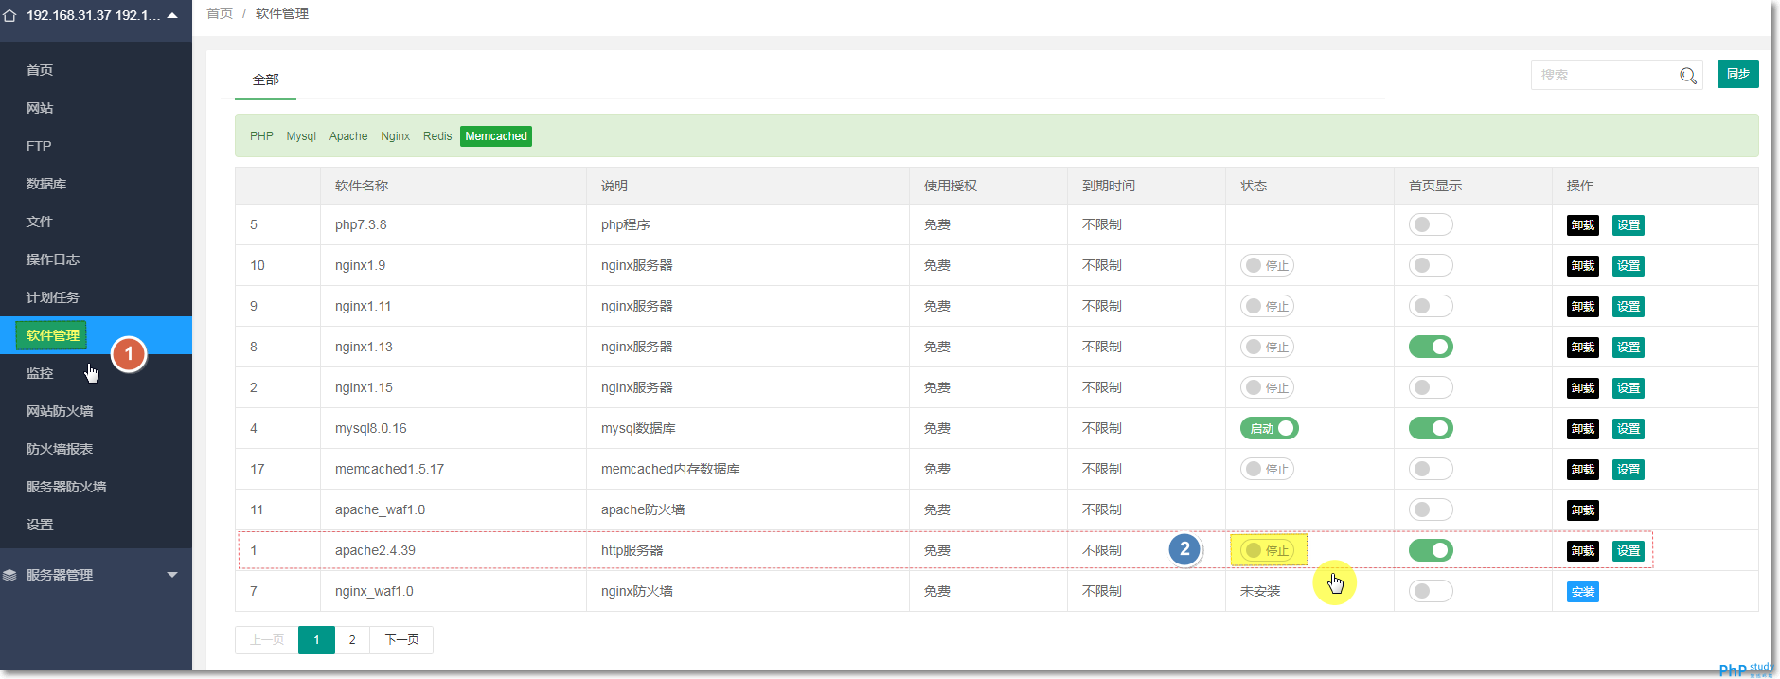The width and height of the screenshot is (1780, 679).
Task: Click the 同步 sync button
Action: (1737, 74)
